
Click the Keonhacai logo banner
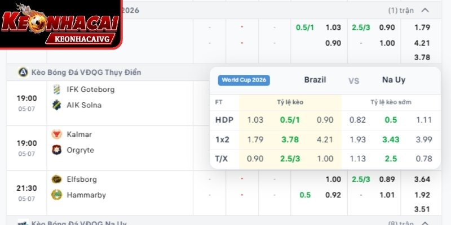point(61,24)
